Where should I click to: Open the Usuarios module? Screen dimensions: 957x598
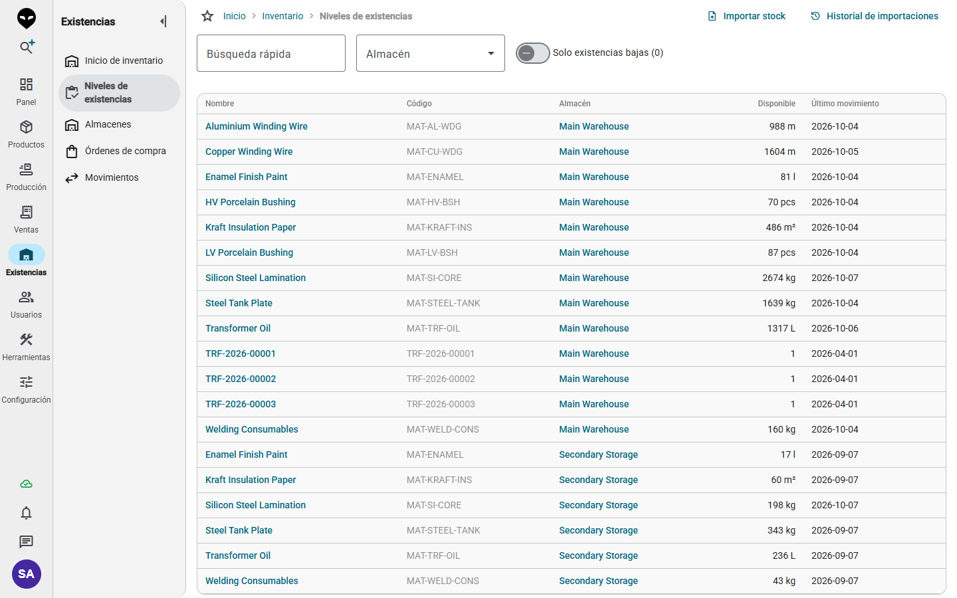[x=26, y=304]
